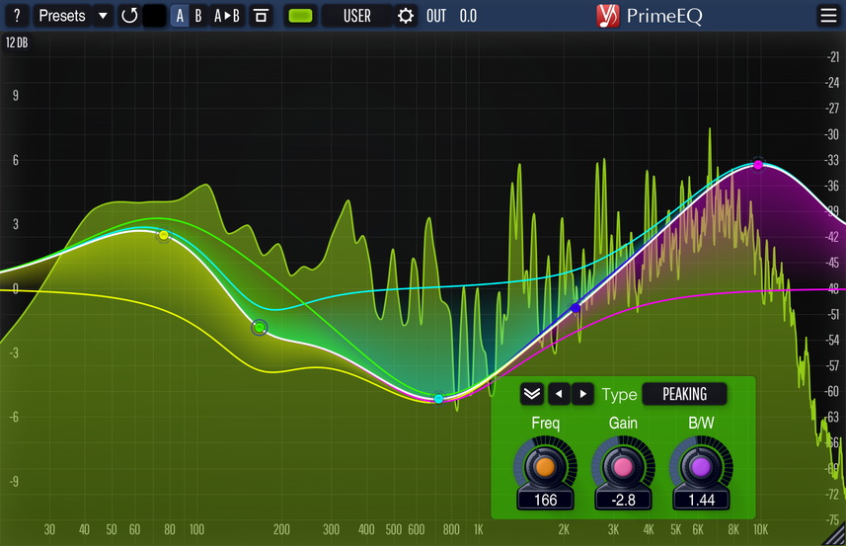846x546 pixels.
Task: Go to next band with right arrow
Action: coord(582,394)
